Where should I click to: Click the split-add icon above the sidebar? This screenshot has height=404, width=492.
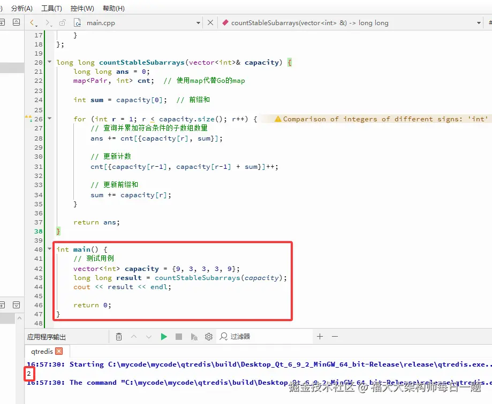point(2,22)
